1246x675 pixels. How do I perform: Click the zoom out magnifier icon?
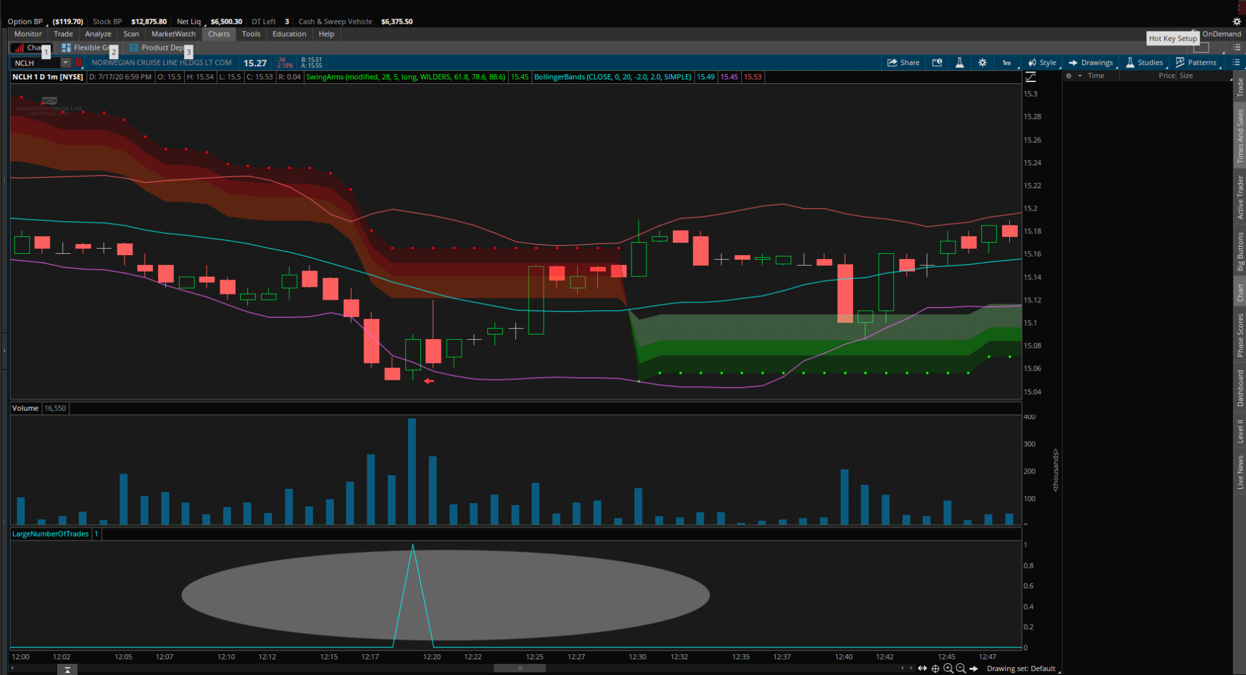point(961,668)
